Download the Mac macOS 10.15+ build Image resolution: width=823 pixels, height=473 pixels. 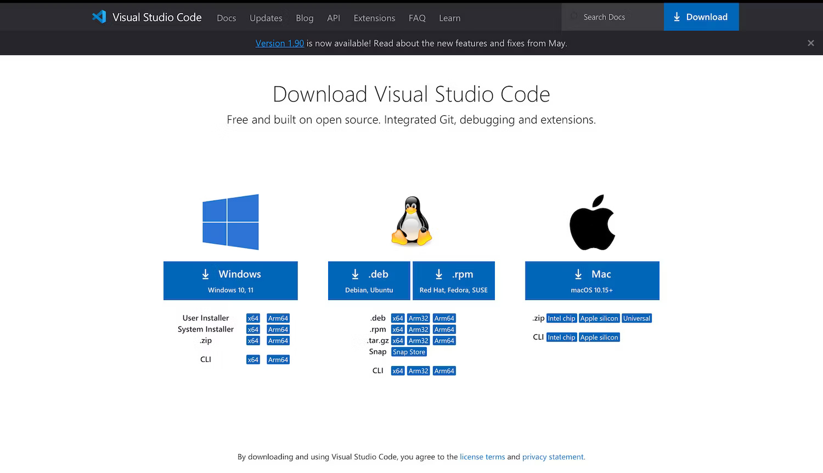[x=592, y=280]
